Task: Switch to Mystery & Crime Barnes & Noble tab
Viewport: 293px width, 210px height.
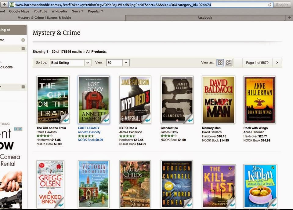Action: click(x=44, y=18)
